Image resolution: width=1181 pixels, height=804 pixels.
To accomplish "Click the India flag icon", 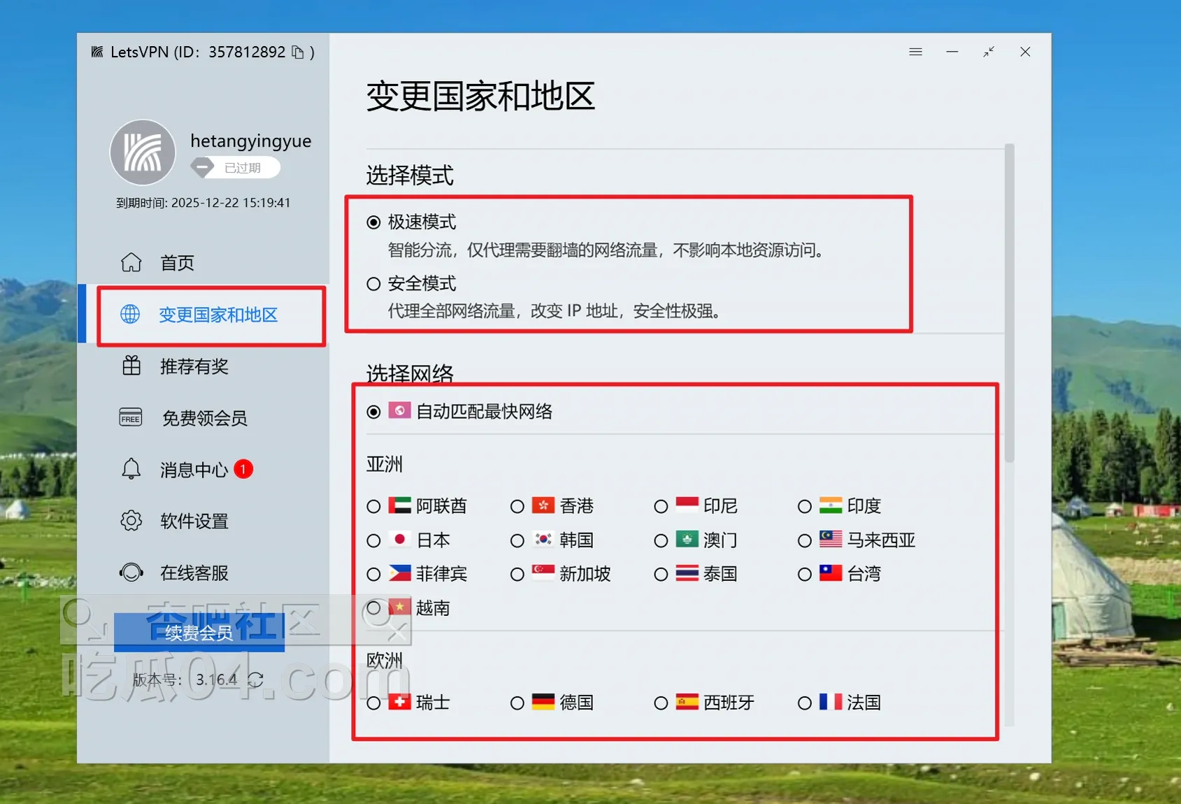I will tap(831, 505).
